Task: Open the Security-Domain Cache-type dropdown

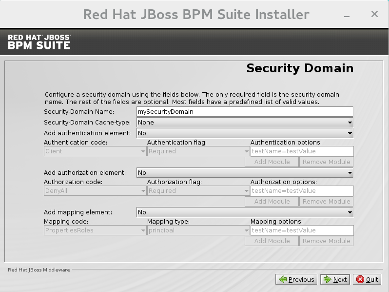Action: point(244,123)
